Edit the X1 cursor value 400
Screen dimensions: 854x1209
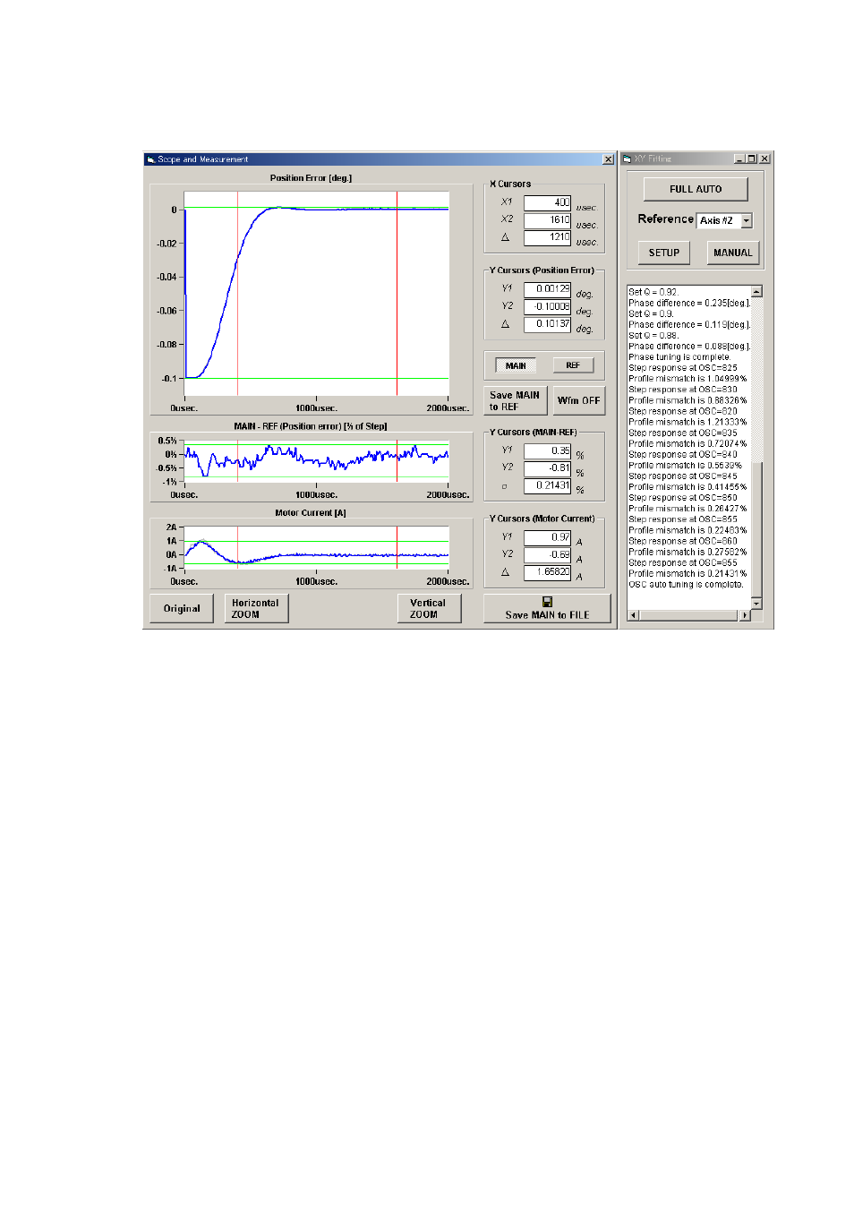pyautogui.click(x=547, y=202)
